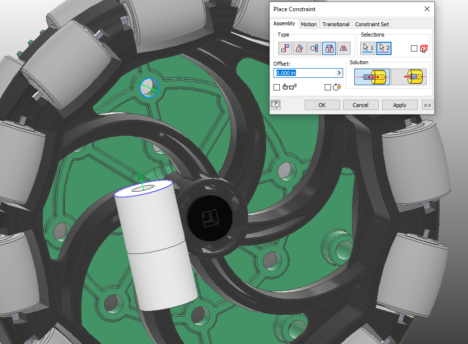Image resolution: width=468 pixels, height=344 pixels.
Task: Close the Place Constraint dialog
Action: (427, 9)
